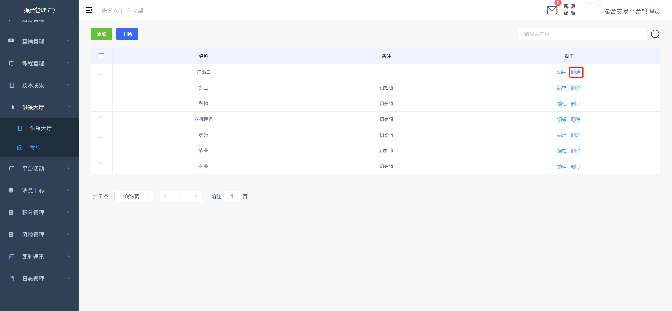Open the 即时通讯 menu
Image resolution: width=672 pixels, height=311 pixels.
pos(39,257)
